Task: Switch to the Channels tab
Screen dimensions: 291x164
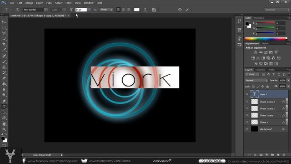Action: (x=260, y=70)
